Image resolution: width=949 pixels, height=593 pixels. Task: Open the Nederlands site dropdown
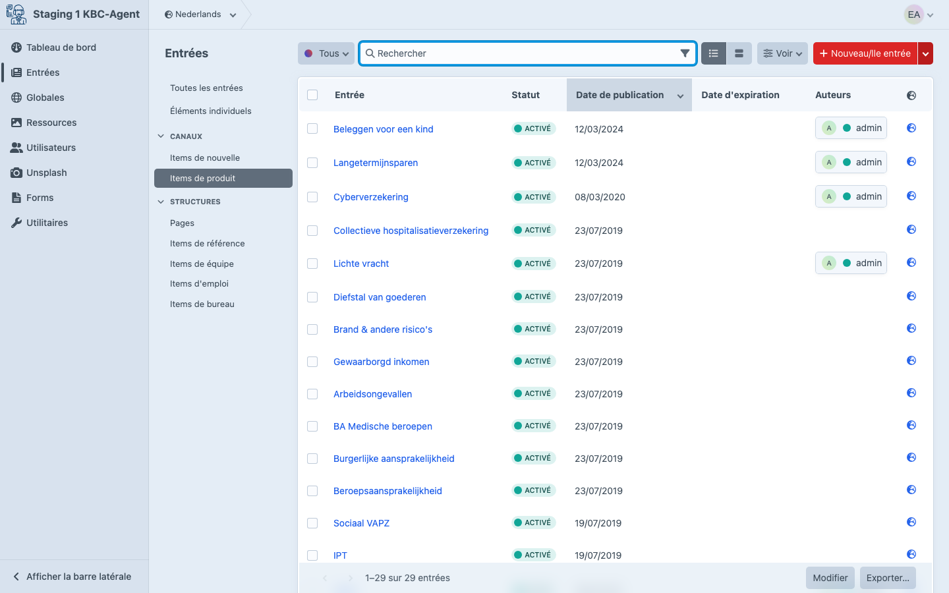coord(200,14)
